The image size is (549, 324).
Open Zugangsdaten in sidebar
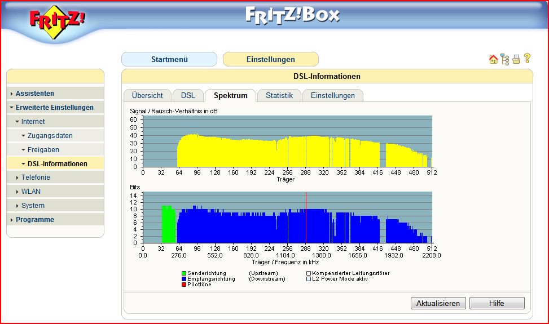50,136
